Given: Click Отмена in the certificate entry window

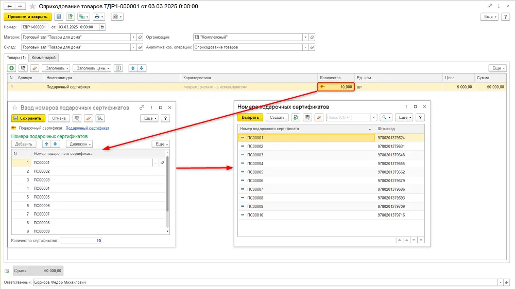Looking at the screenshot, I should [59, 118].
